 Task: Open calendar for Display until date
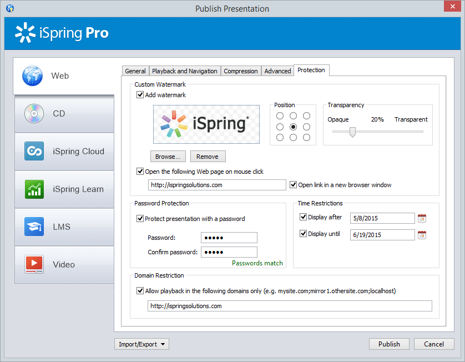click(x=422, y=235)
